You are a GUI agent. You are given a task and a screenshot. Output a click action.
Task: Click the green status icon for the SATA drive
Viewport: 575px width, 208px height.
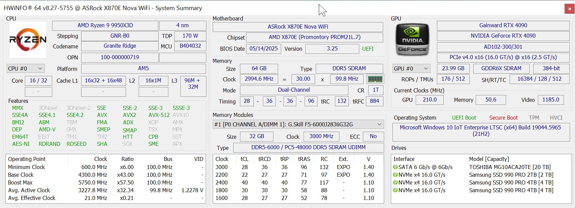click(x=395, y=167)
